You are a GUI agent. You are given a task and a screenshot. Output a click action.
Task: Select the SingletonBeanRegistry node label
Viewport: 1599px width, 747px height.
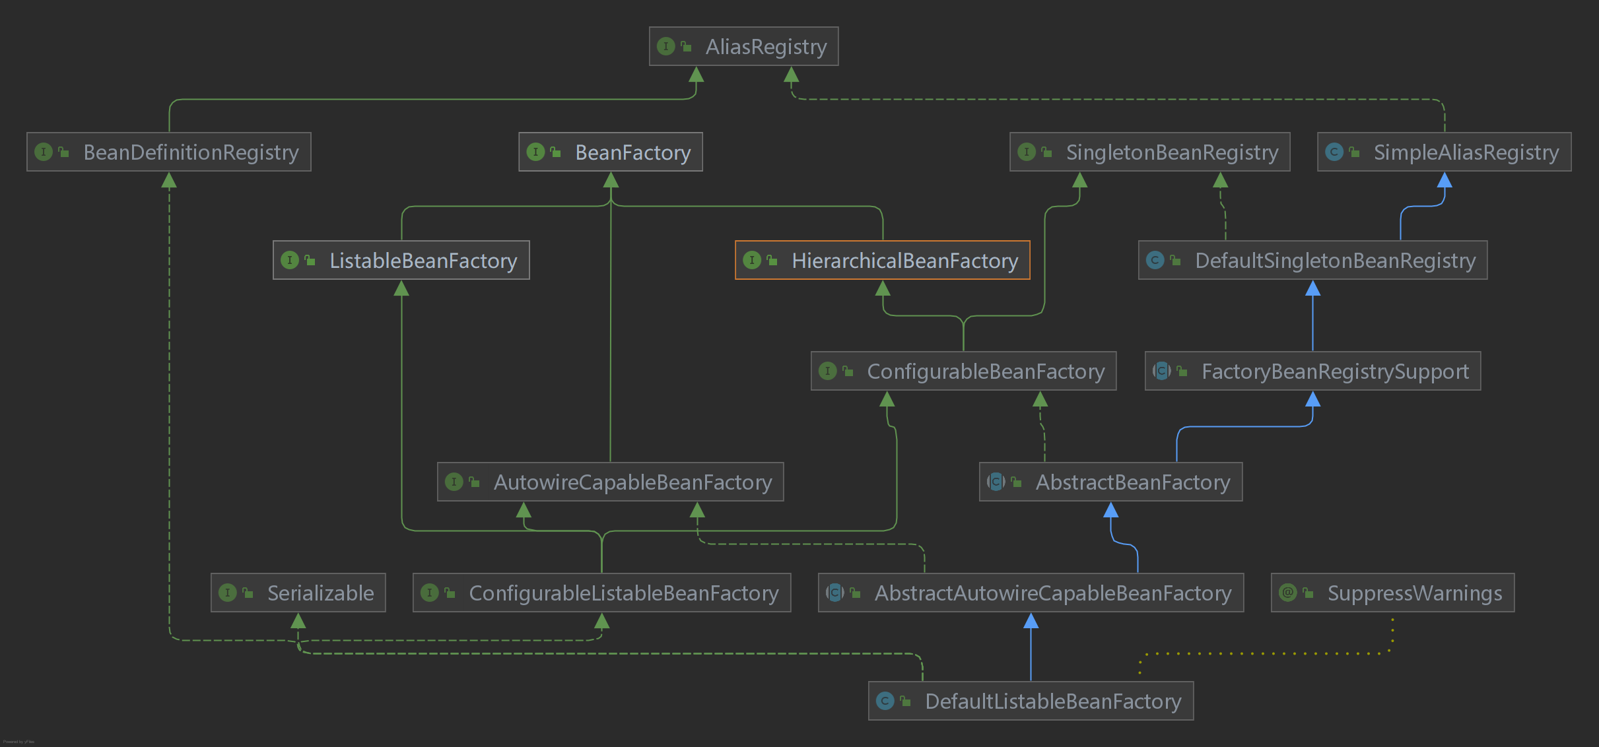(1172, 152)
